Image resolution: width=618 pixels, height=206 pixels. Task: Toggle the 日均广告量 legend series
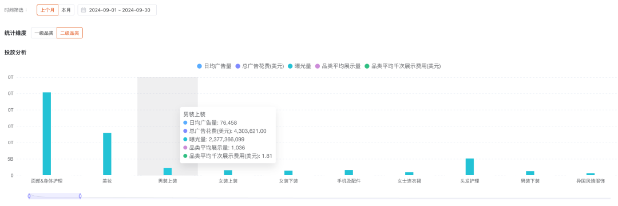coord(214,66)
